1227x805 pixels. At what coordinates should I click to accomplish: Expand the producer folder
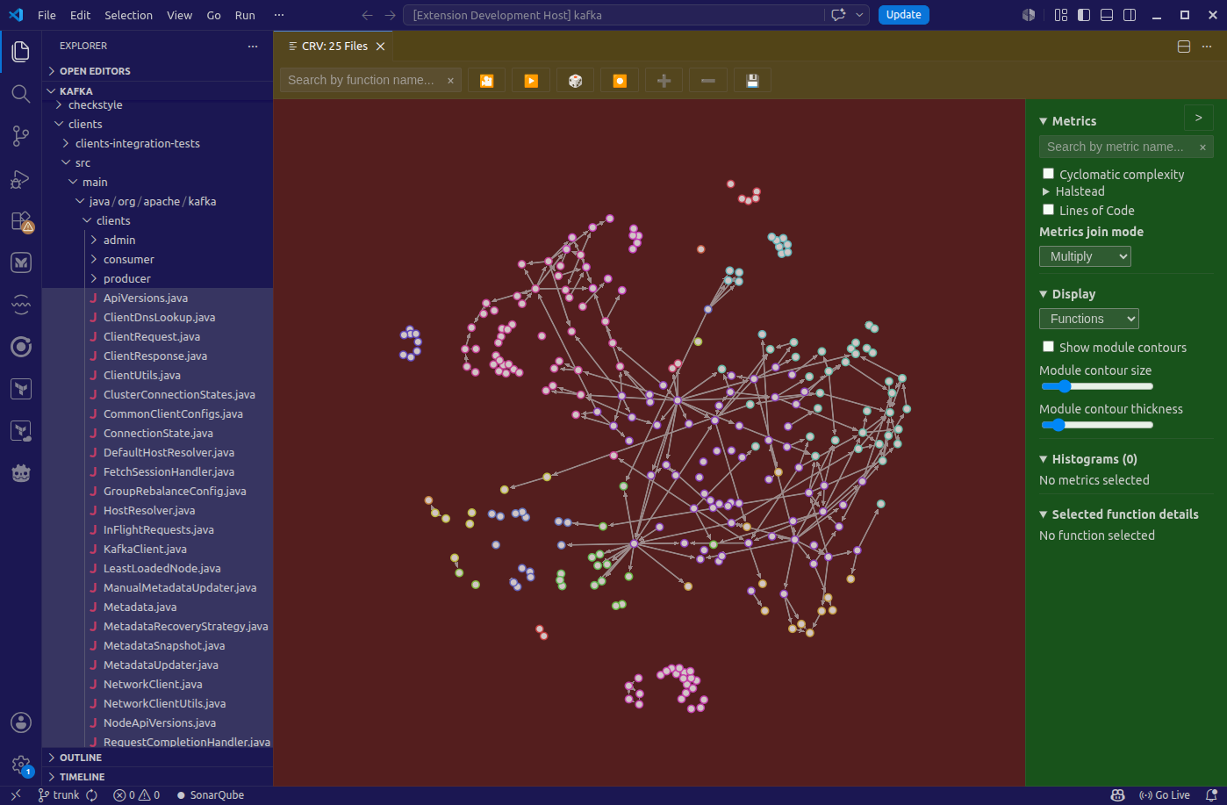coord(158,278)
